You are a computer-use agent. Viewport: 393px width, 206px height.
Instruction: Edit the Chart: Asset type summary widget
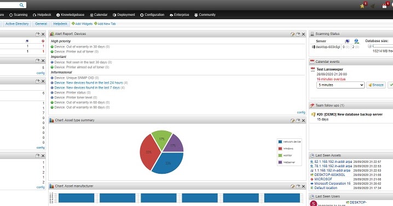(292, 120)
